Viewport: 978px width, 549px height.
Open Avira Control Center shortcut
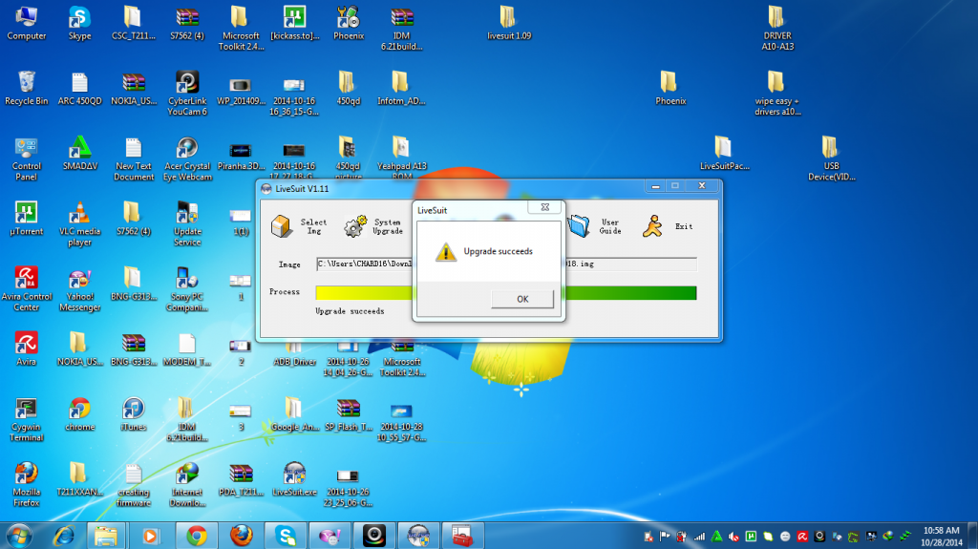pyautogui.click(x=26, y=289)
